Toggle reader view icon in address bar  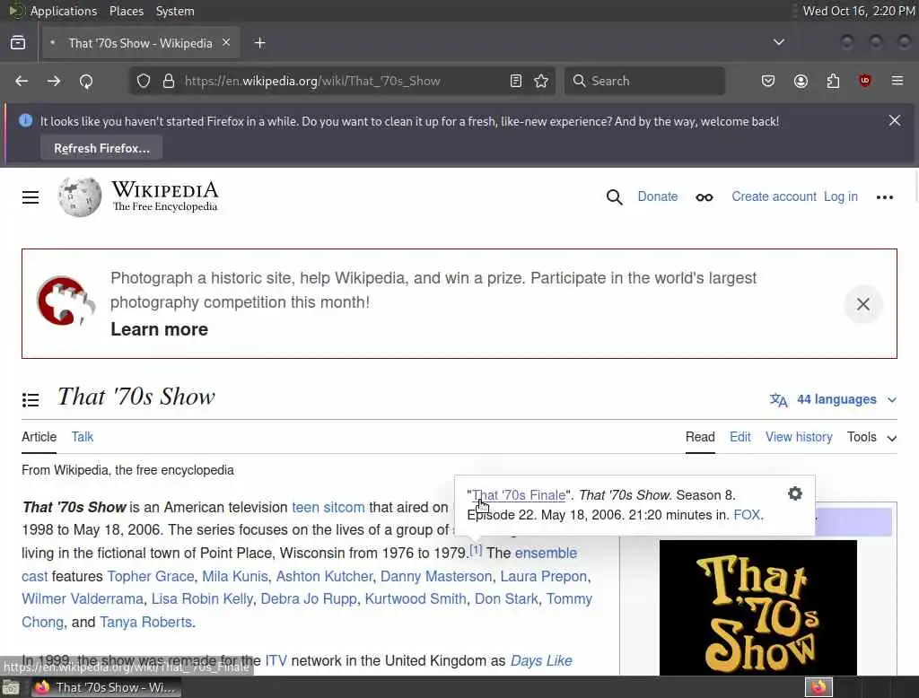(516, 81)
